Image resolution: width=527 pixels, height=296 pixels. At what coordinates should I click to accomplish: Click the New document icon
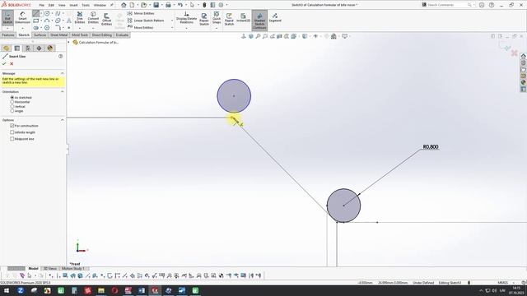point(132,5)
